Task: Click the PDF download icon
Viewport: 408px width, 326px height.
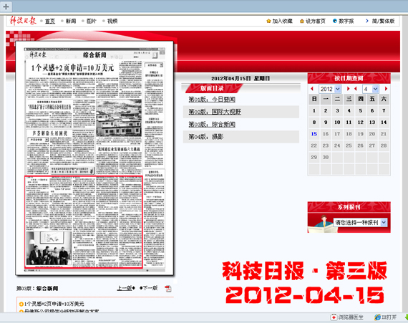Action: pyautogui.click(x=168, y=289)
